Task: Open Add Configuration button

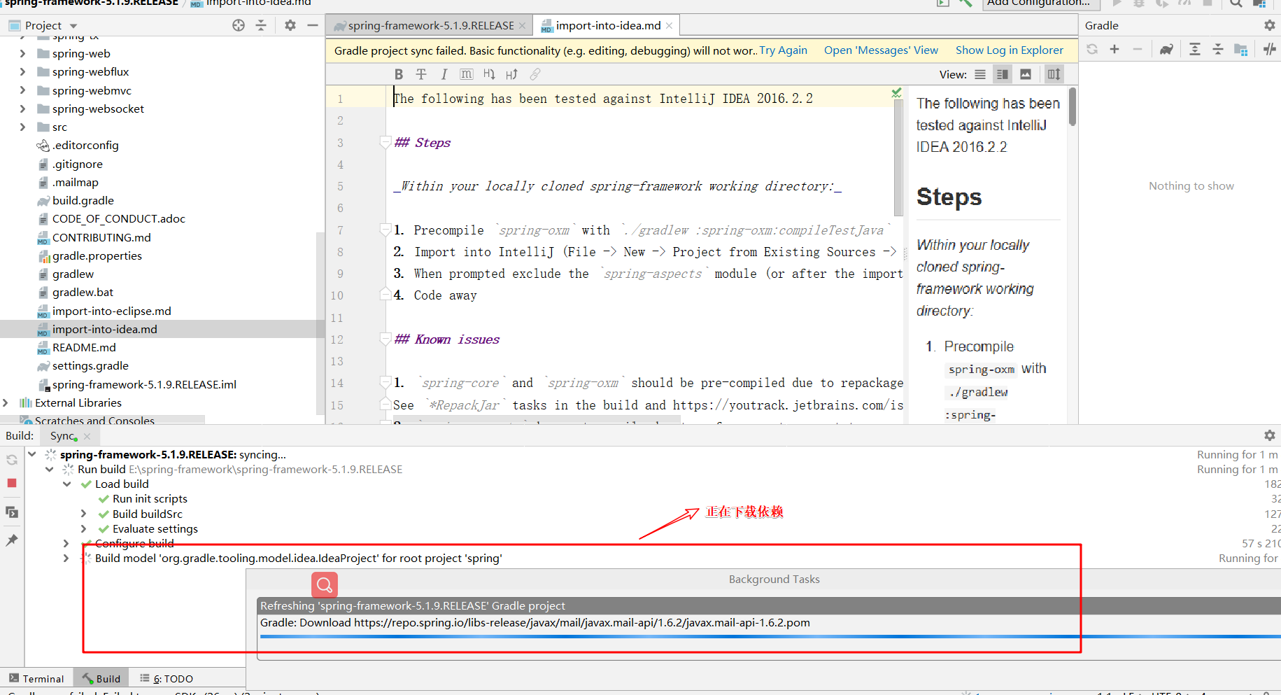Action: (x=1040, y=3)
